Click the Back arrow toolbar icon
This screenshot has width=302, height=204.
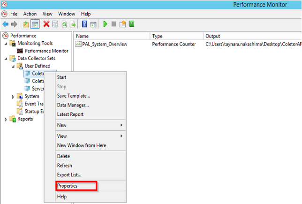[x=6, y=24]
